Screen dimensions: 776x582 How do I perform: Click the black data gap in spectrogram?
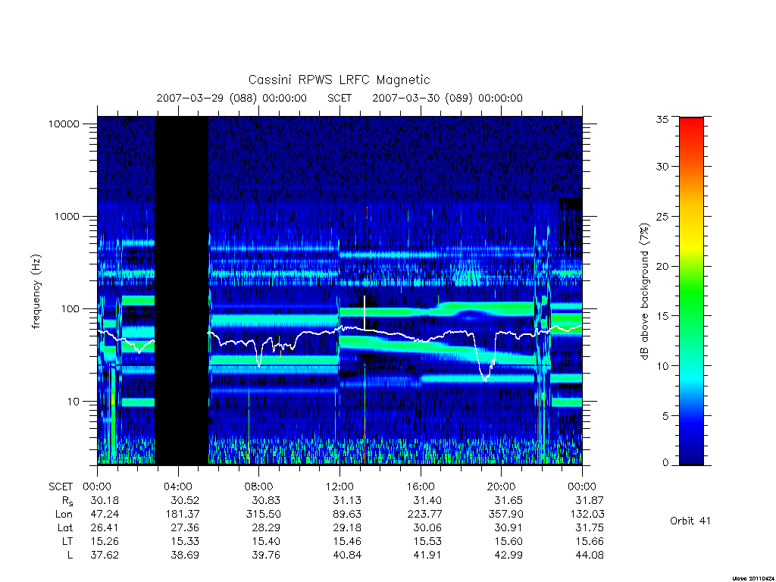[182, 290]
